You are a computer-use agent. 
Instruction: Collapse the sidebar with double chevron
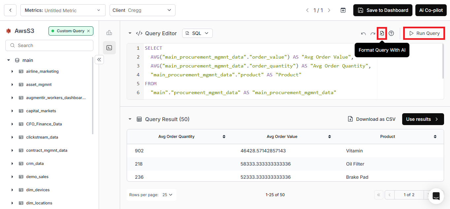pyautogui.click(x=99, y=60)
